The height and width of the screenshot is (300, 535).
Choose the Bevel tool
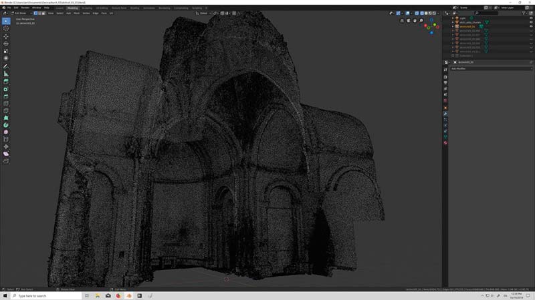[x=6, y=96]
